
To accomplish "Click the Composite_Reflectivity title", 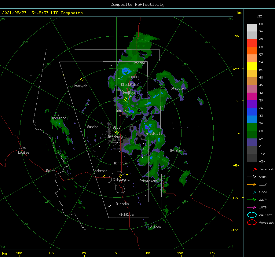I will (x=137, y=5).
